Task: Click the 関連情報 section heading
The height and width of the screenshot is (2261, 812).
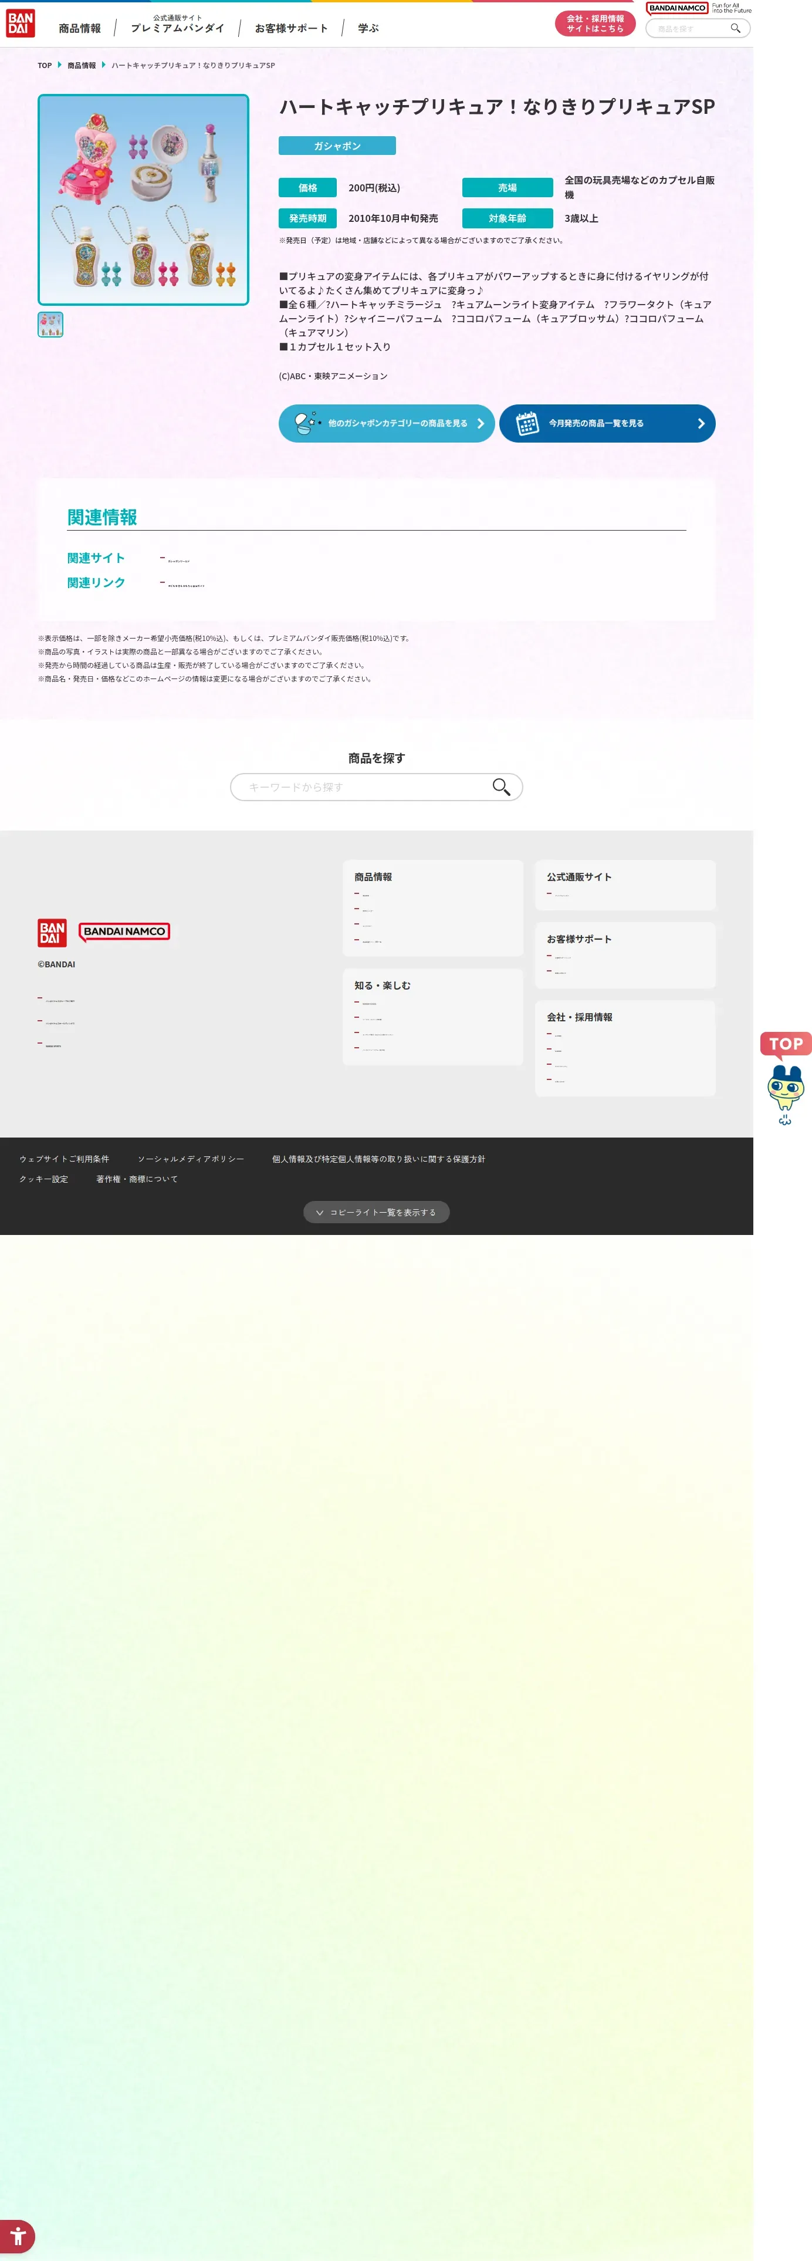Action: pos(103,517)
